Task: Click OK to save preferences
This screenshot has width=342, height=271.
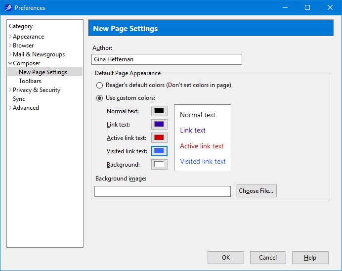Action: [x=226, y=258]
